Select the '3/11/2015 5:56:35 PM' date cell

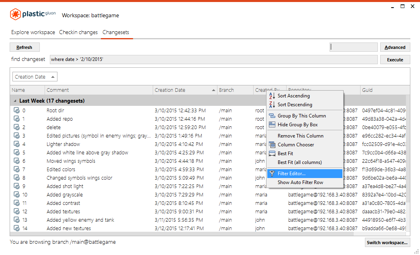pos(185,220)
